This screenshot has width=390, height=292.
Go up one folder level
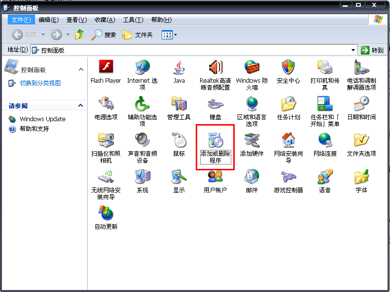point(79,35)
